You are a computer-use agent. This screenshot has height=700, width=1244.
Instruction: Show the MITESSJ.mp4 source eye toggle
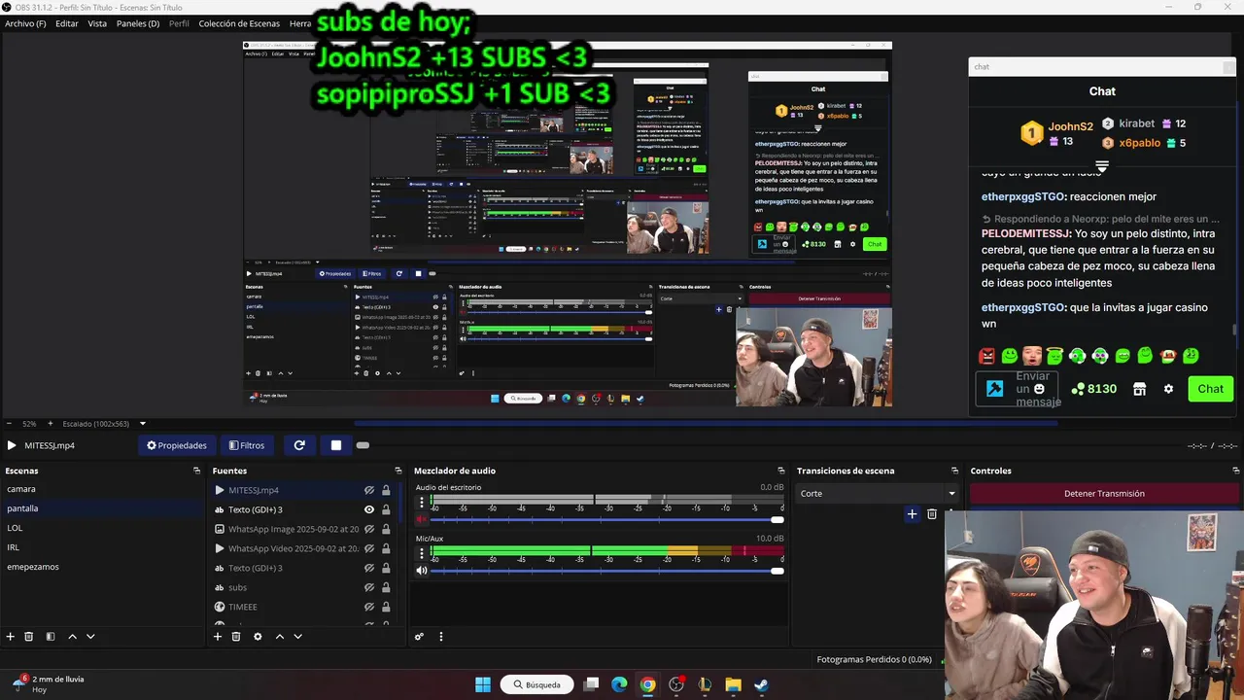(369, 490)
